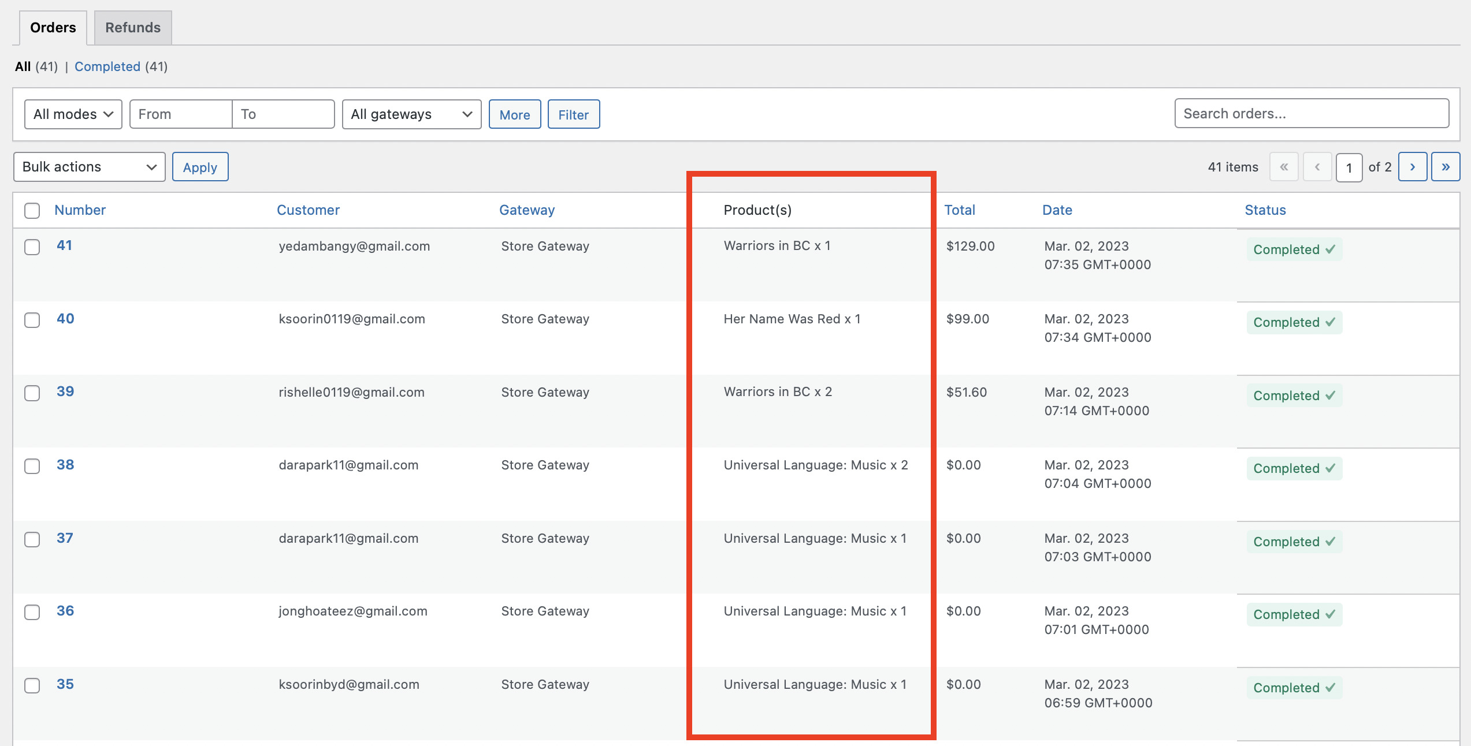Open order number 35
The image size is (1471, 746).
(65, 684)
